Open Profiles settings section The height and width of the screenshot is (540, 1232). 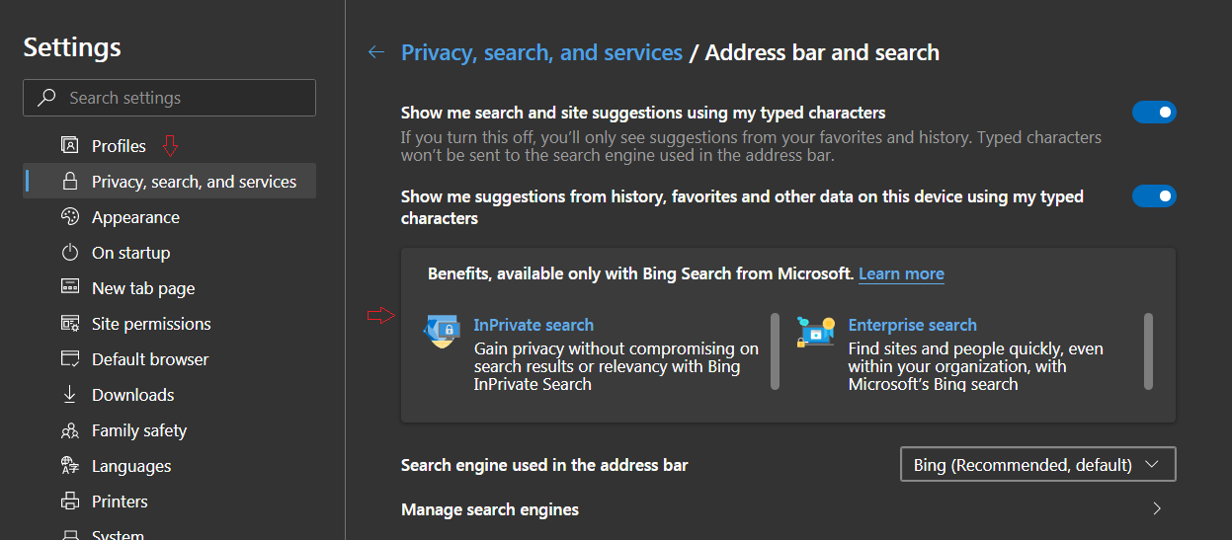pyautogui.click(x=170, y=146)
